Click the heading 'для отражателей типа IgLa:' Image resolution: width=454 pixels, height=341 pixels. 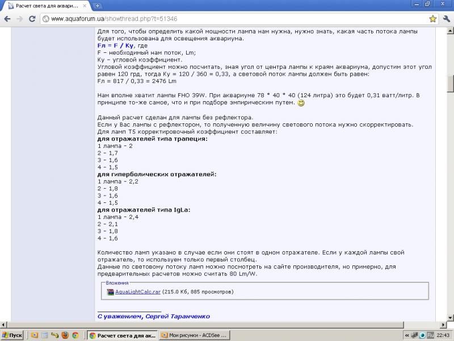144,210
